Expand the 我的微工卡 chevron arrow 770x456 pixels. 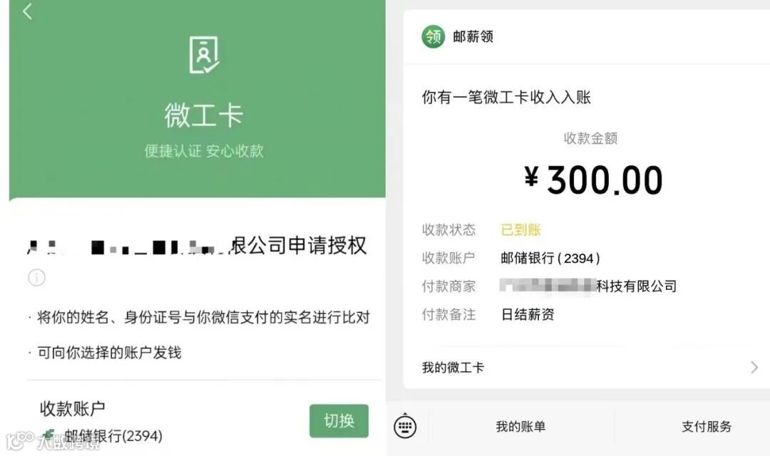pyautogui.click(x=754, y=367)
